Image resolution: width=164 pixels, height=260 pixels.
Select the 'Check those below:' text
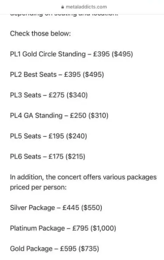tap(40, 34)
